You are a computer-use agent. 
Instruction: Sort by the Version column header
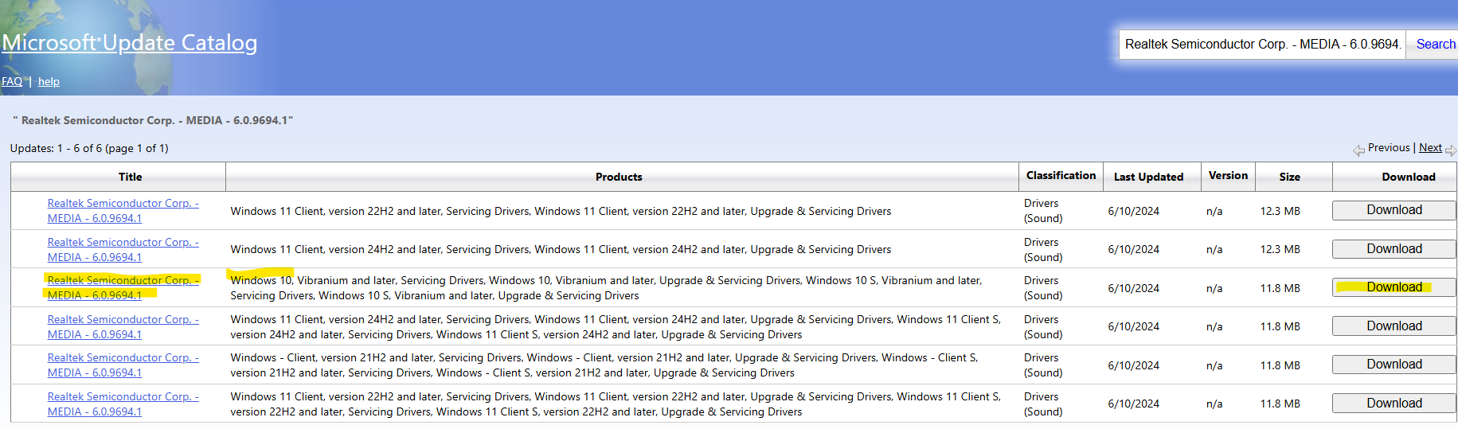tap(1228, 176)
